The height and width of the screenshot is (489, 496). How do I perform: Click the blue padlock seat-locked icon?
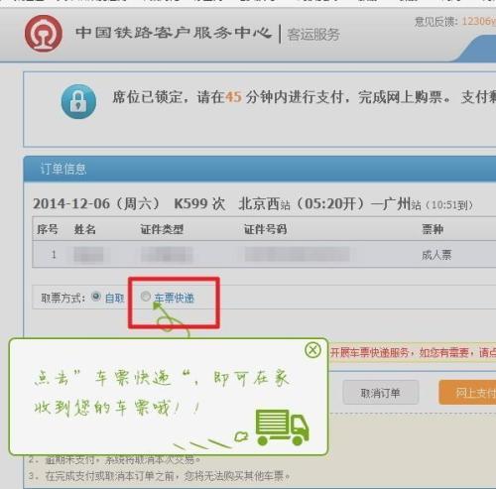pyautogui.click(x=78, y=101)
